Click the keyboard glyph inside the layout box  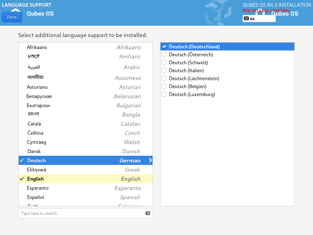click(246, 19)
